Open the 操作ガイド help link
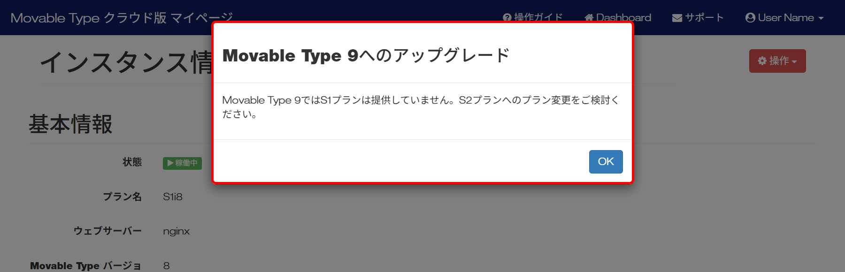This screenshot has width=845, height=272. [533, 18]
